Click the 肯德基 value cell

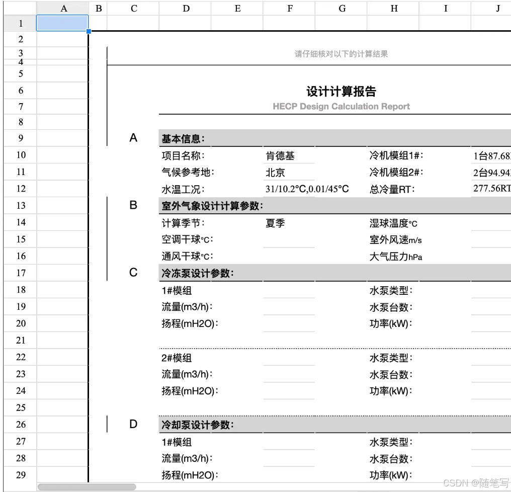(x=280, y=156)
